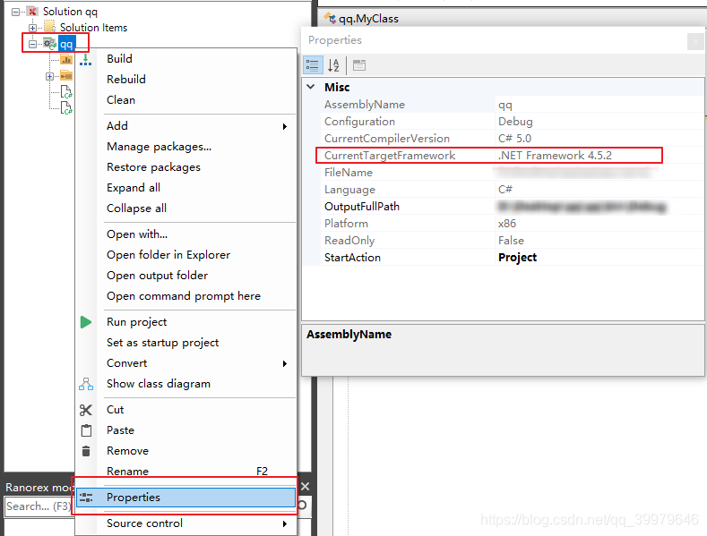
Task: Open the Convert submenu arrow
Action: click(x=285, y=363)
